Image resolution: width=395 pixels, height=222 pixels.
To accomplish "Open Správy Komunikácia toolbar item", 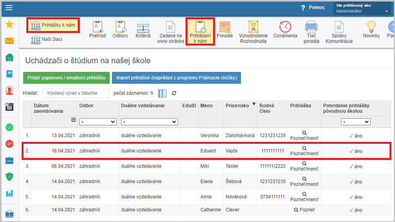I will [x=339, y=32].
